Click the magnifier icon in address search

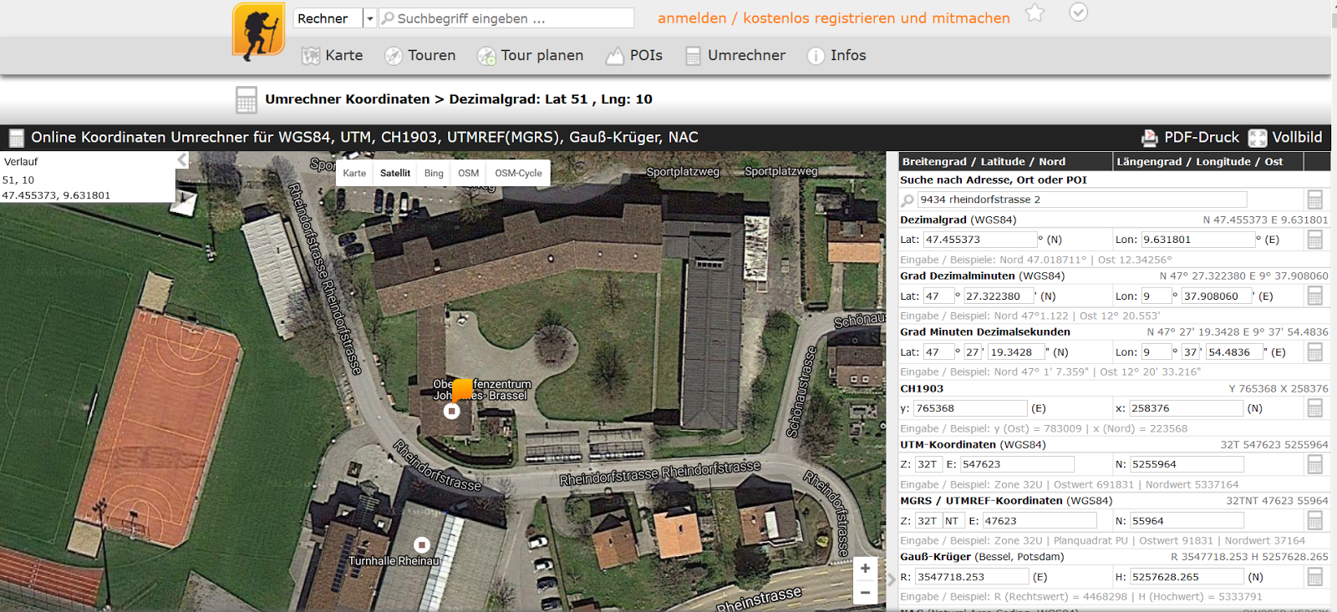(x=907, y=200)
